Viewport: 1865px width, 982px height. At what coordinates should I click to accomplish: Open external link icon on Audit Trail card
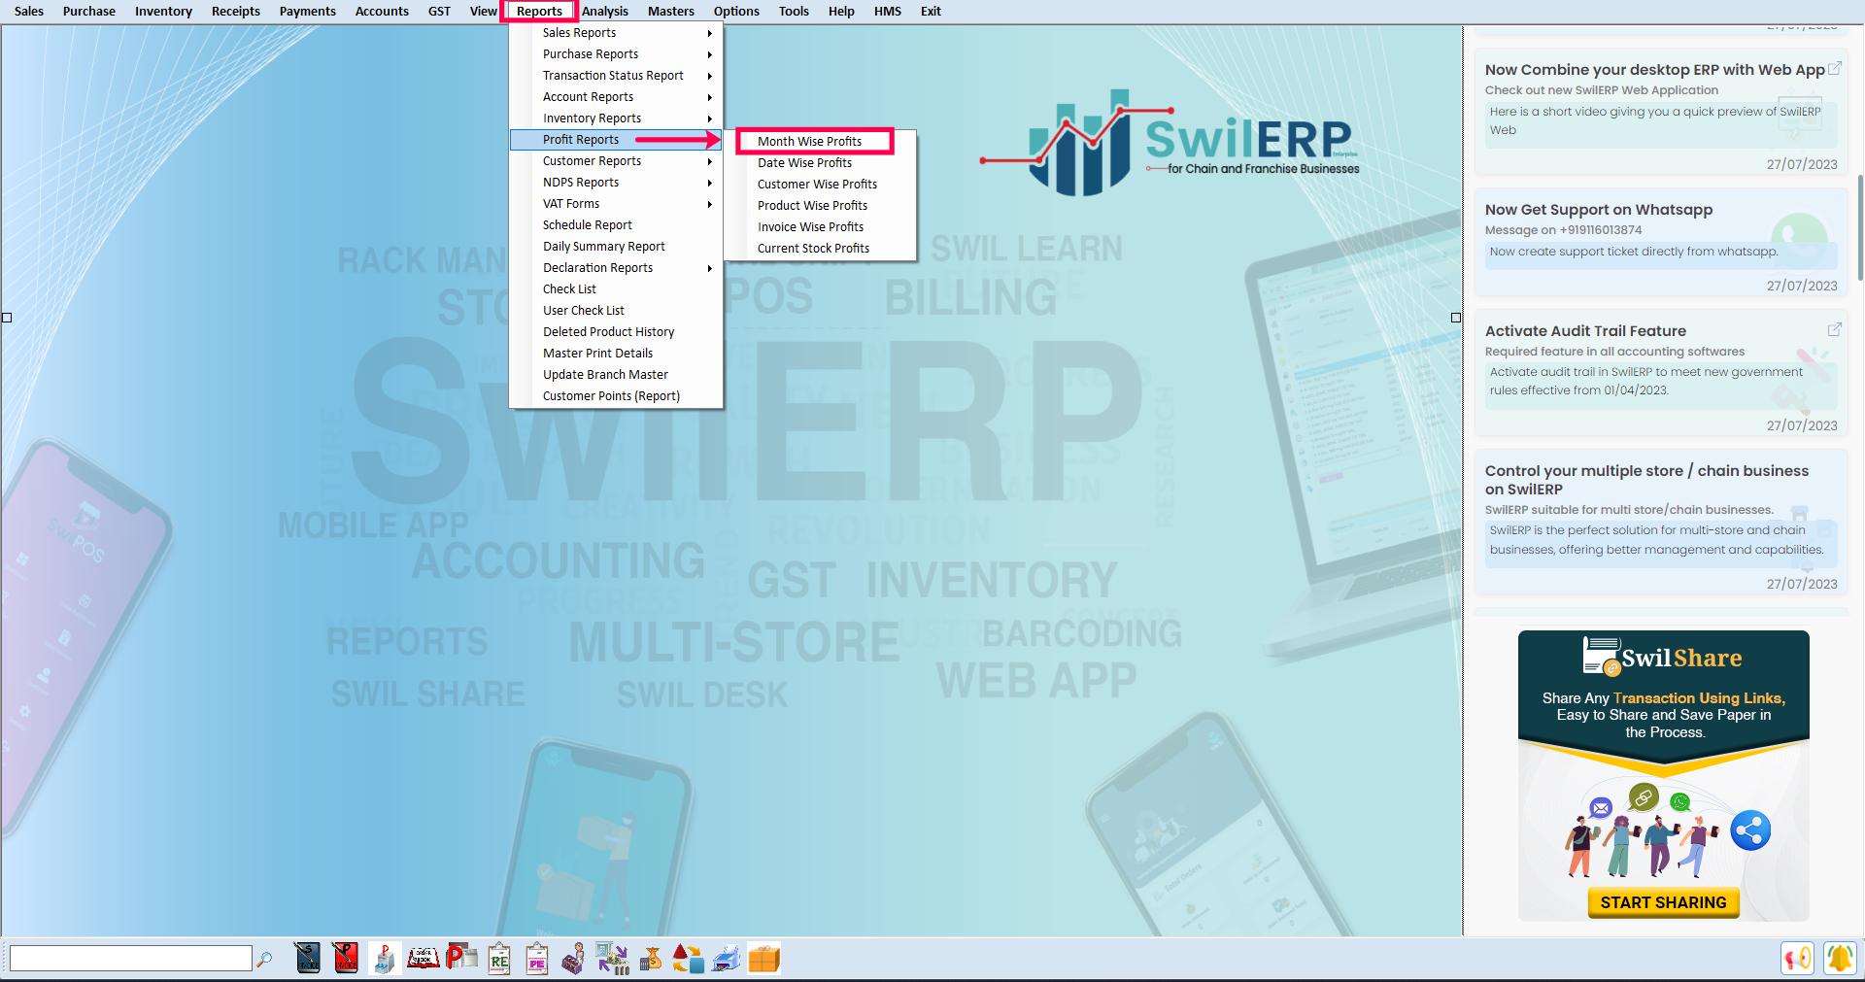(x=1835, y=330)
